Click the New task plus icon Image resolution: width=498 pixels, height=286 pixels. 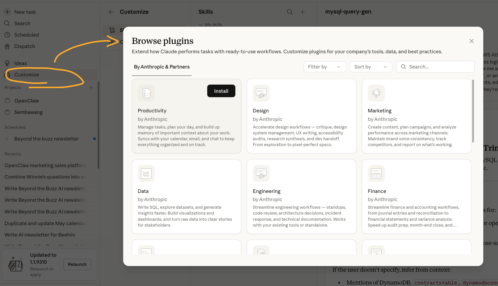[7, 12]
